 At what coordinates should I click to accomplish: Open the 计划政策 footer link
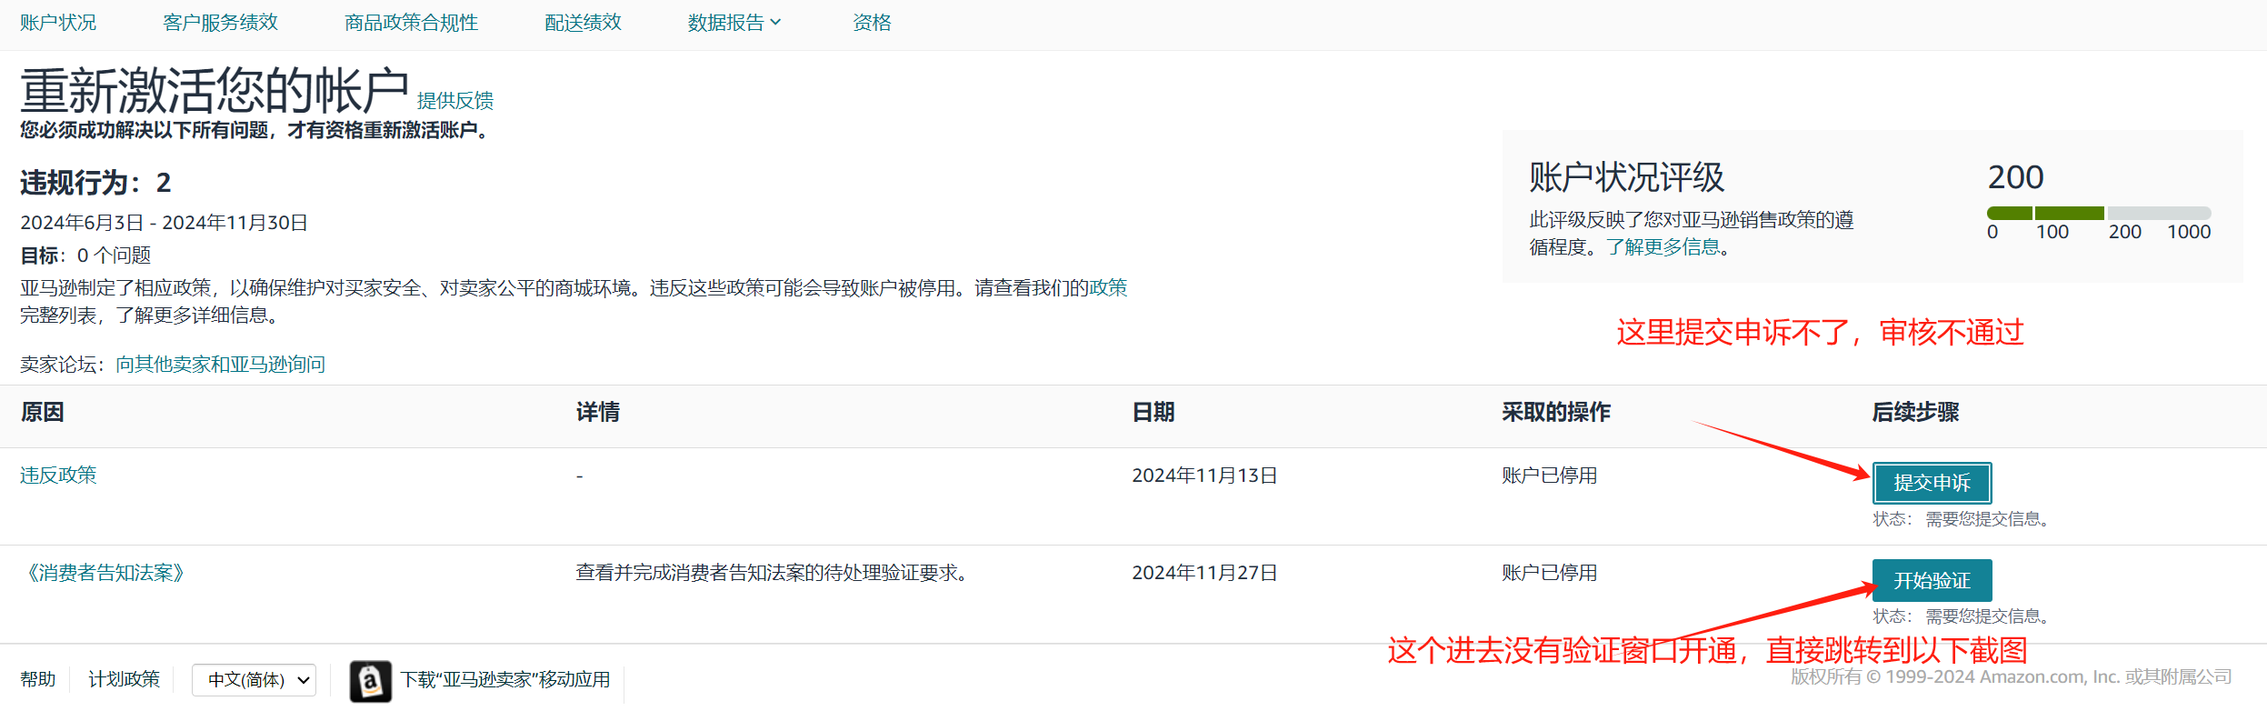124,680
